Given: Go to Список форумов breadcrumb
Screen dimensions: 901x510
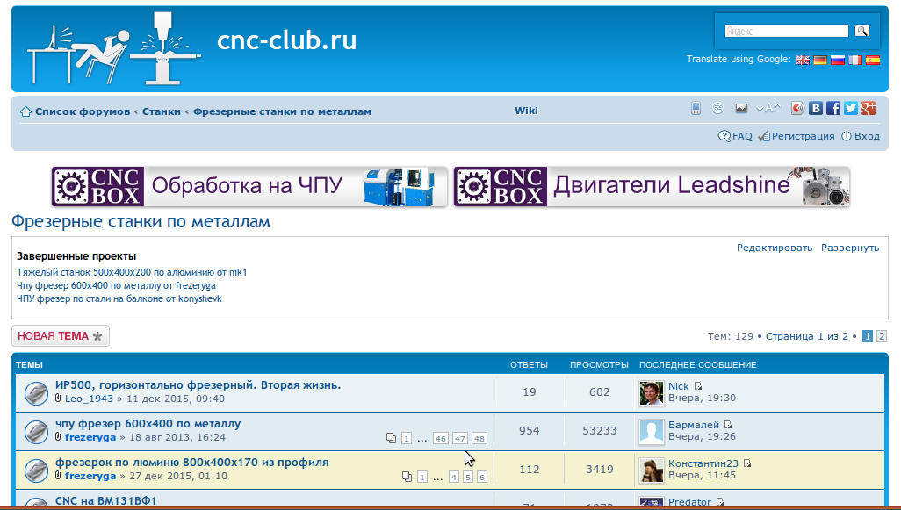Looking at the screenshot, I should (x=83, y=111).
